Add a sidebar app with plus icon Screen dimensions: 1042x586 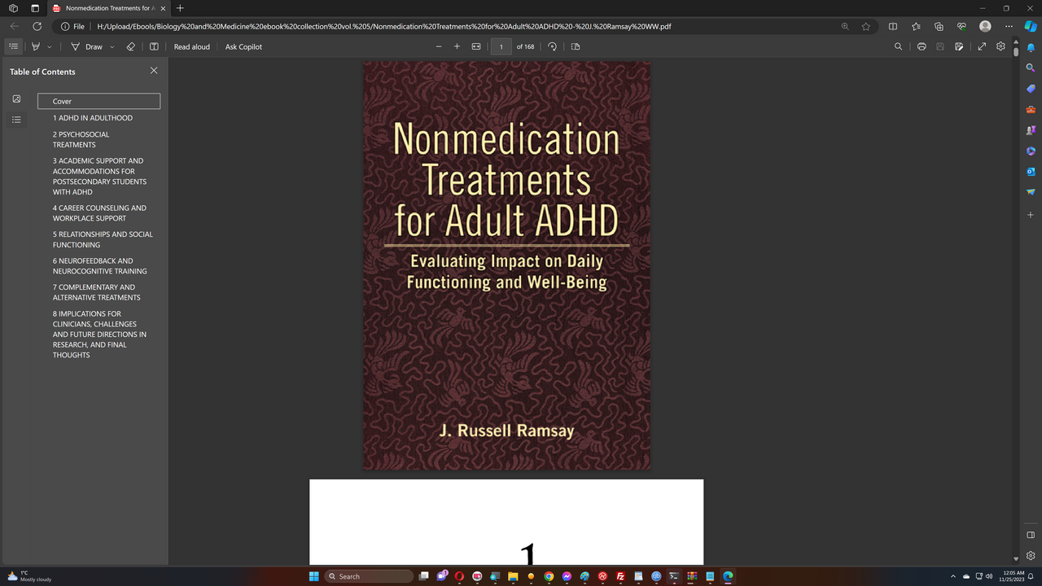pyautogui.click(x=1031, y=215)
